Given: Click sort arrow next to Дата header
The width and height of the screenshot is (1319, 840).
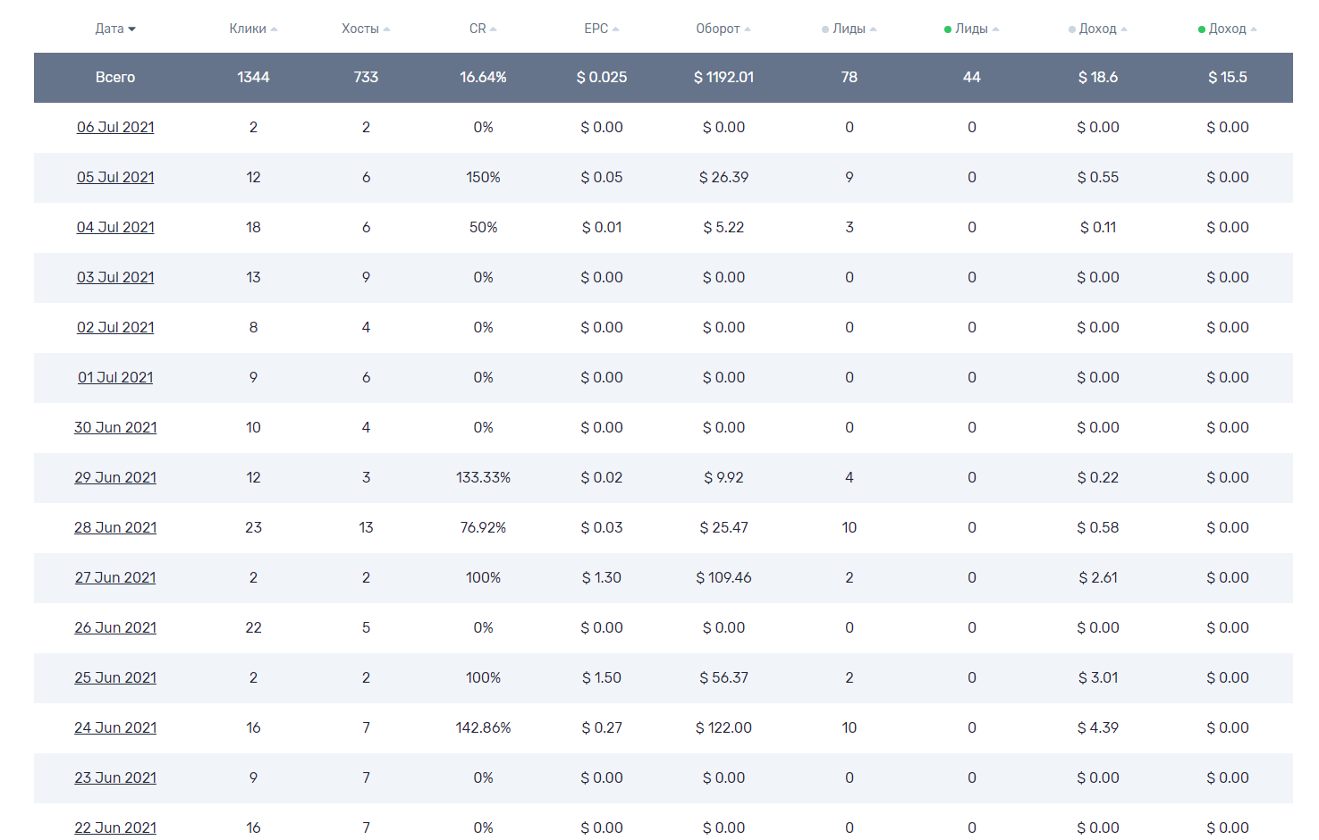Looking at the screenshot, I should 132,29.
